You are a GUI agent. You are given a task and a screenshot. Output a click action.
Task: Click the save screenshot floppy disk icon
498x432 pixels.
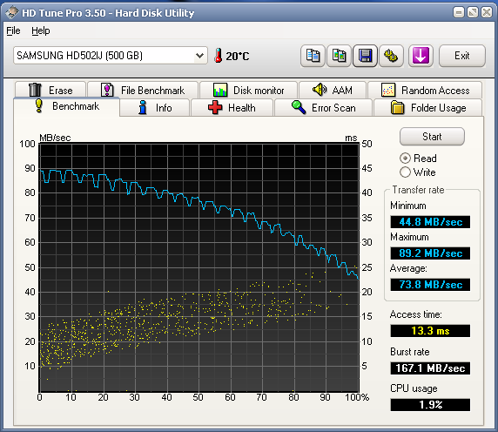pos(366,56)
